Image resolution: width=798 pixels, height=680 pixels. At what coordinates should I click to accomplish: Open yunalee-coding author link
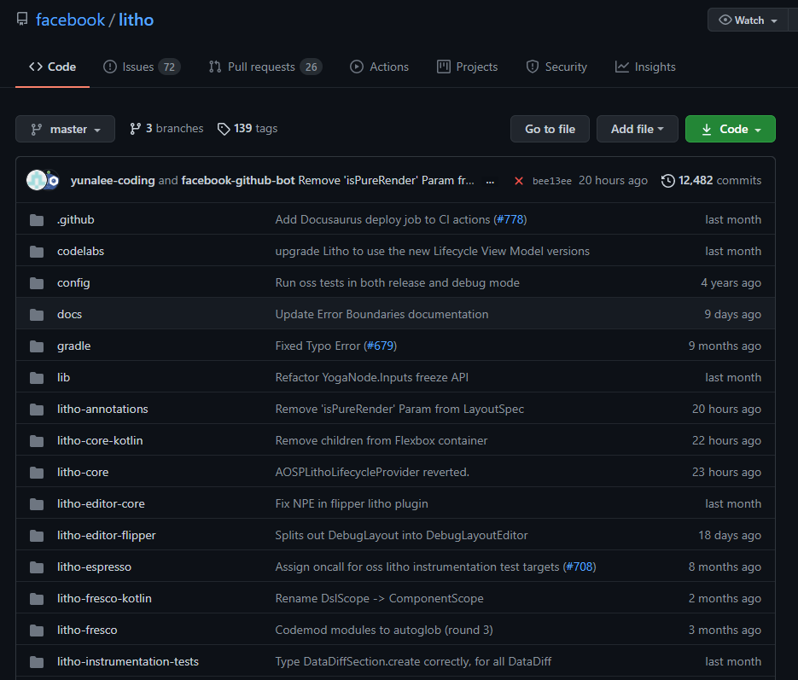pyautogui.click(x=113, y=181)
